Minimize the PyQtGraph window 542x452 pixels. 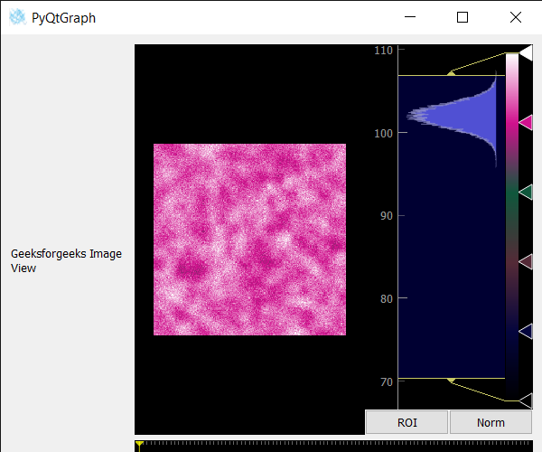coord(410,17)
